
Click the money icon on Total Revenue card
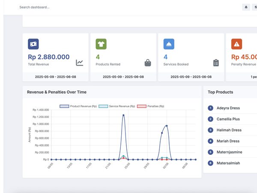33,44
